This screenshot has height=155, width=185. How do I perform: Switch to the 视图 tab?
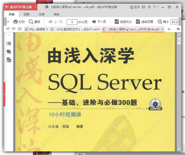coord(27,14)
